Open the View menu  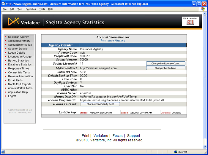tap(20, 9)
